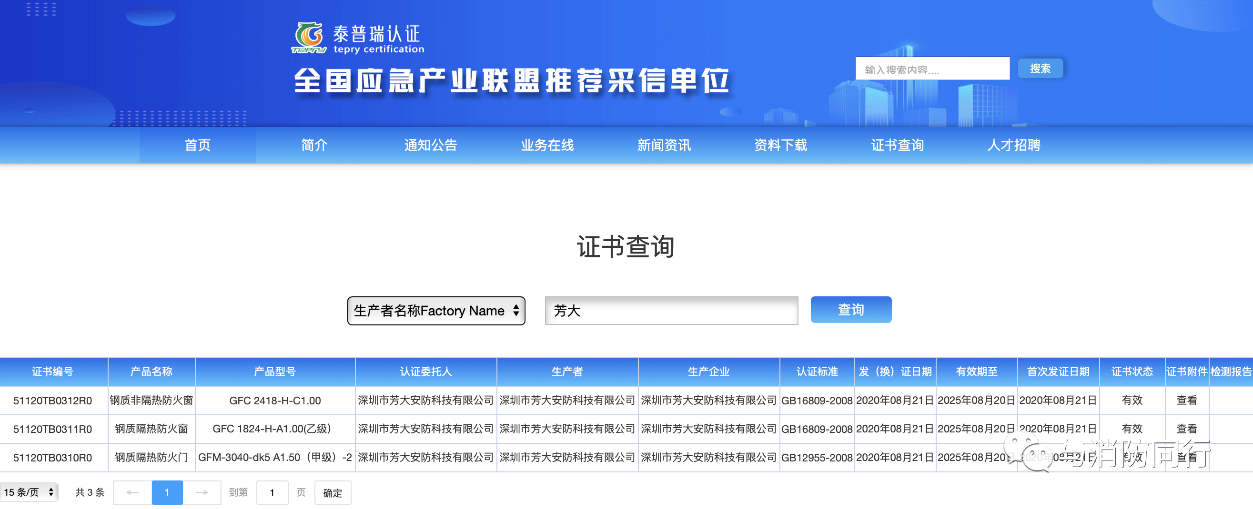Open the 15 条/页 page size dropdown
The height and width of the screenshot is (509, 1253).
29,492
